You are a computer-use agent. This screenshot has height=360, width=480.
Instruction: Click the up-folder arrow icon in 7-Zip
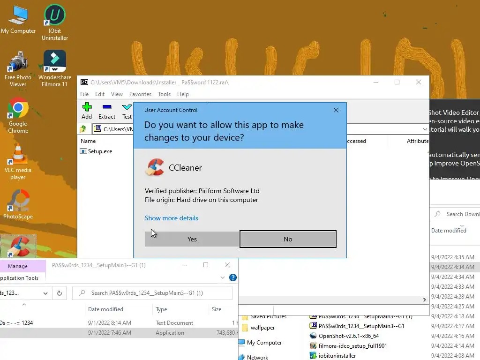pyautogui.click(x=83, y=129)
